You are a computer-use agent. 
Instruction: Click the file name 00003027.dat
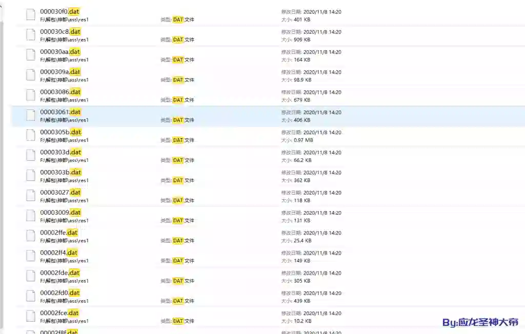pyautogui.click(x=60, y=192)
